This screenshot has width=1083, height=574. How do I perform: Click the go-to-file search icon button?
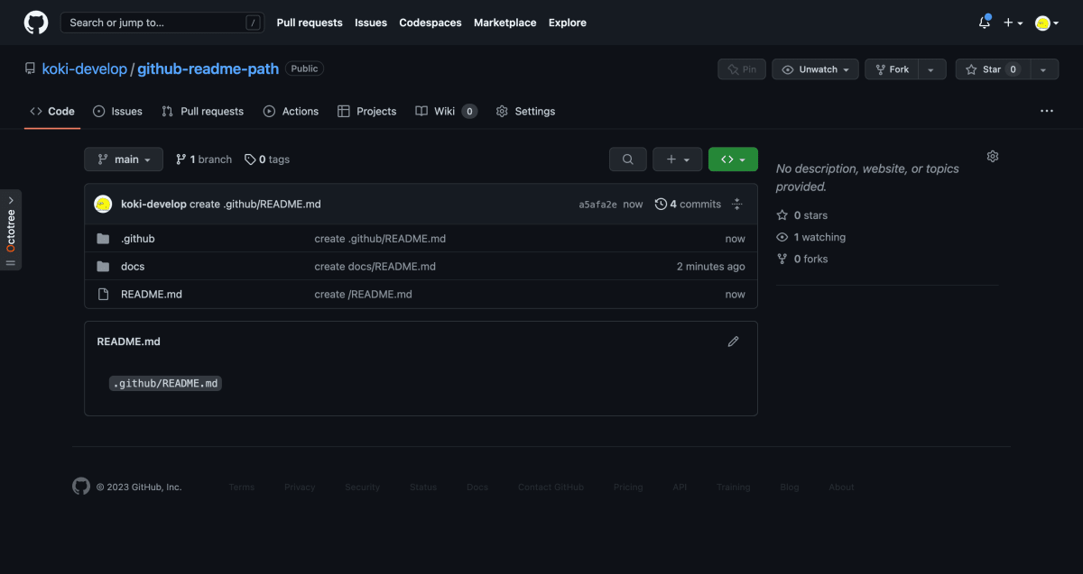point(628,159)
